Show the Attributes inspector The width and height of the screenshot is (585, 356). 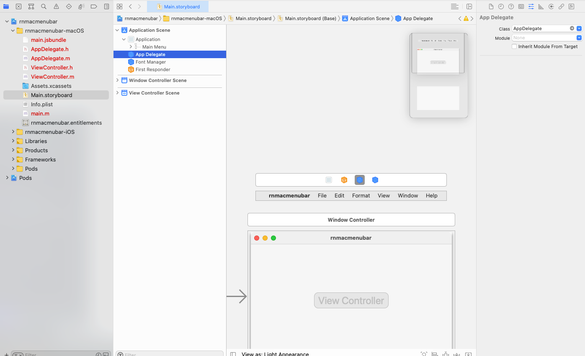(531, 7)
